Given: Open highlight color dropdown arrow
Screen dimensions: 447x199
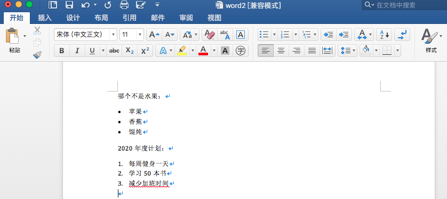Looking at the screenshot, I should click(193, 51).
